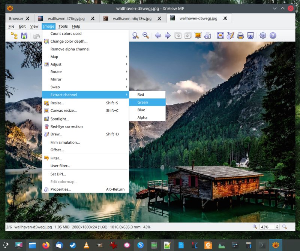The height and width of the screenshot is (251, 300).
Task: Click the print toolbar icon
Action: pyautogui.click(x=240, y=36)
